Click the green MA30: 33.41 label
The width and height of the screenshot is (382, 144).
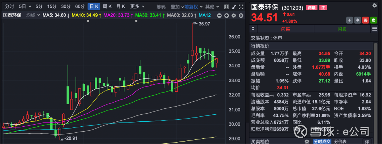[x=150, y=15]
